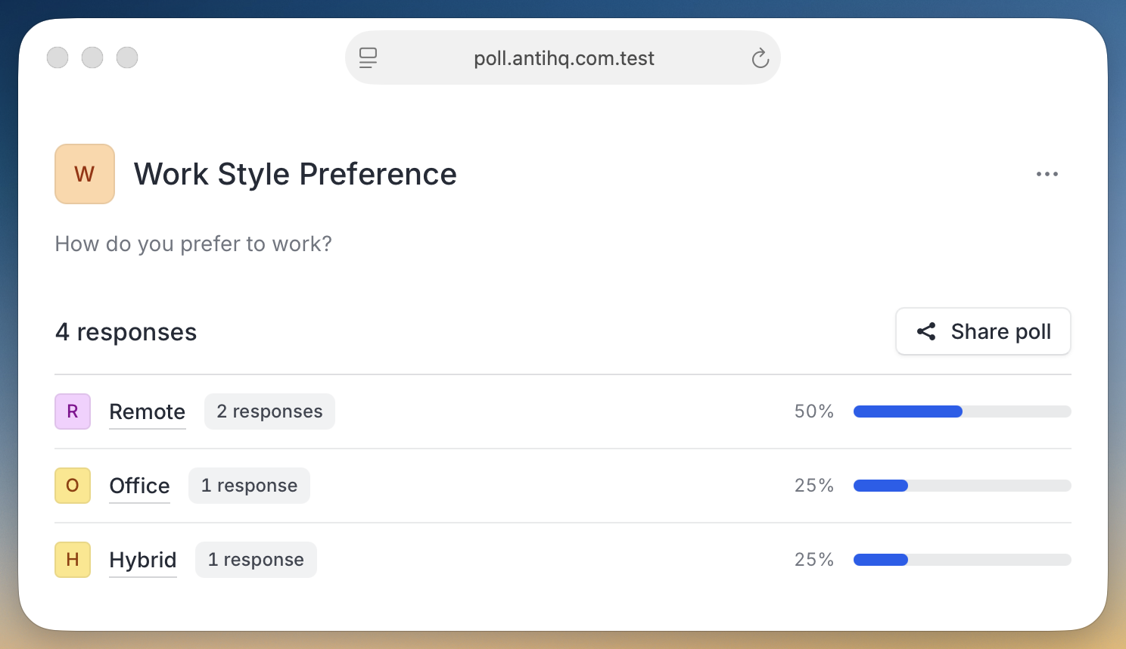Open the Office option link
Image resolution: width=1126 pixels, height=649 pixels.
coord(139,486)
